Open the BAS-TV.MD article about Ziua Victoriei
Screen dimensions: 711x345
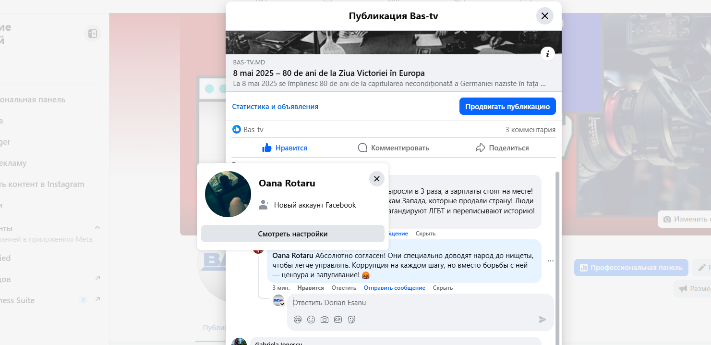[393, 74]
